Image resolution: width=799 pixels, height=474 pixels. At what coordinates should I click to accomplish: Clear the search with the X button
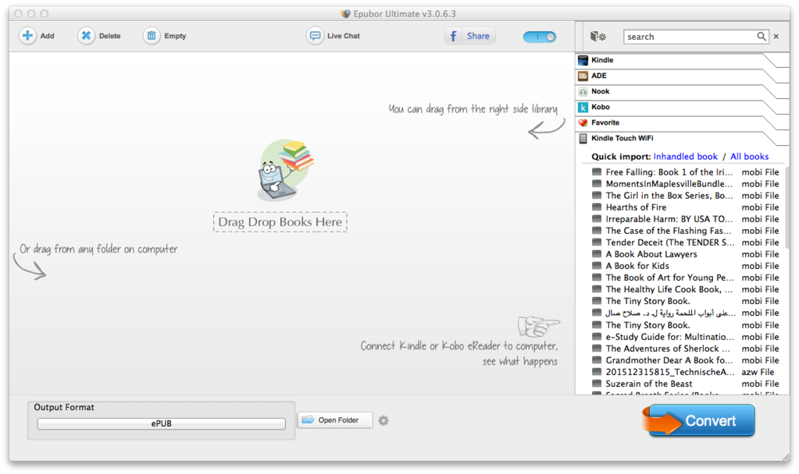tap(776, 37)
